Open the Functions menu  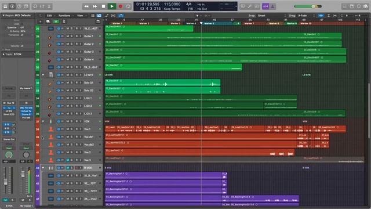pos(64,16)
